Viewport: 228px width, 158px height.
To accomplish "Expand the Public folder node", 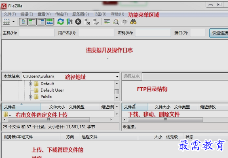I will (30, 97).
